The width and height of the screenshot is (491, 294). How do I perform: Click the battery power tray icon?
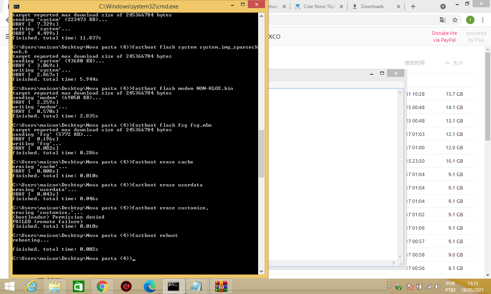[419, 287]
